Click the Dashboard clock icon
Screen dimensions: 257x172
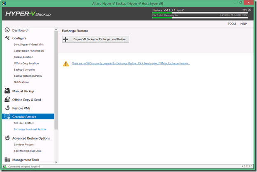[7, 30]
